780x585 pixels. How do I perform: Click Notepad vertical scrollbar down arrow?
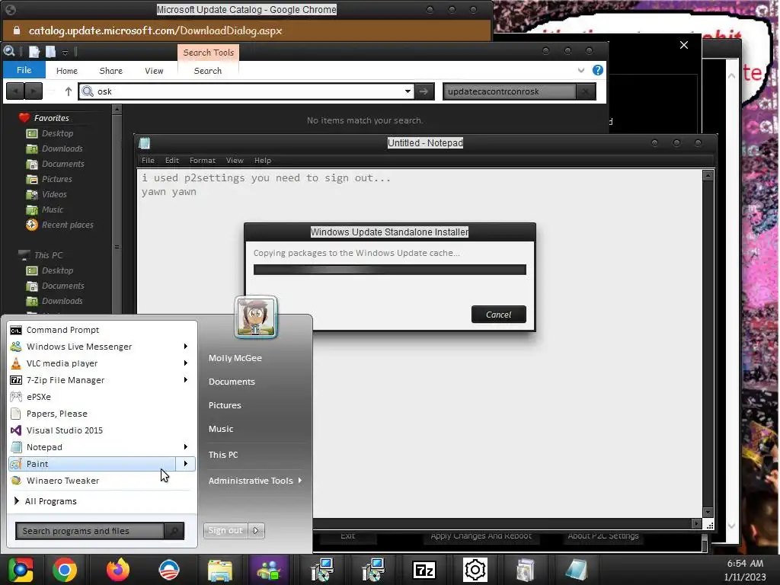tap(708, 513)
